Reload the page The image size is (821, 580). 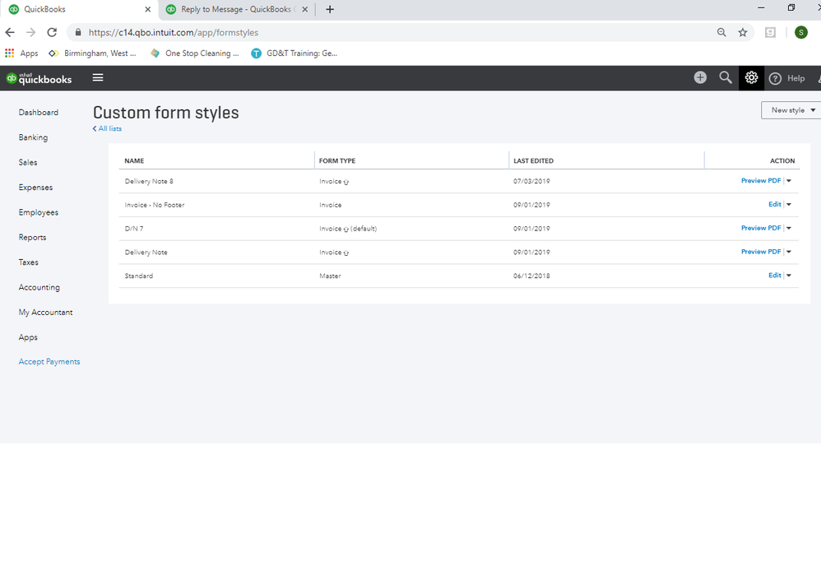(52, 32)
